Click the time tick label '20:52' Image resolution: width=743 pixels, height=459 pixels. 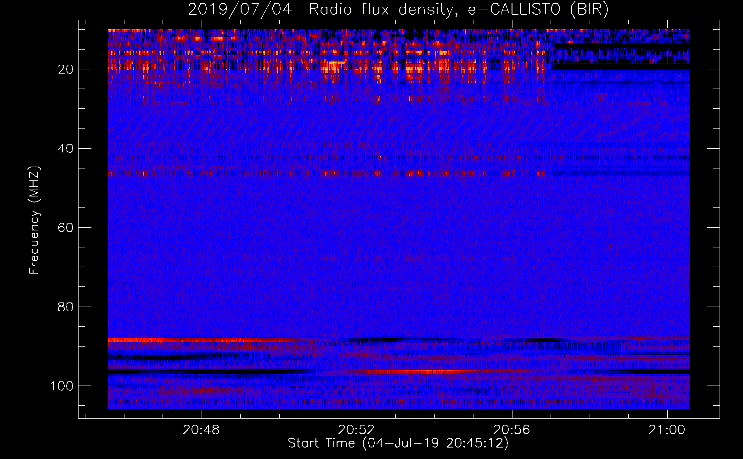[356, 430]
